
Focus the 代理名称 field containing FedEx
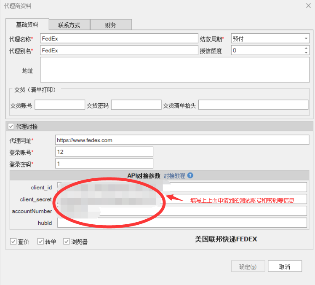(x=119, y=39)
